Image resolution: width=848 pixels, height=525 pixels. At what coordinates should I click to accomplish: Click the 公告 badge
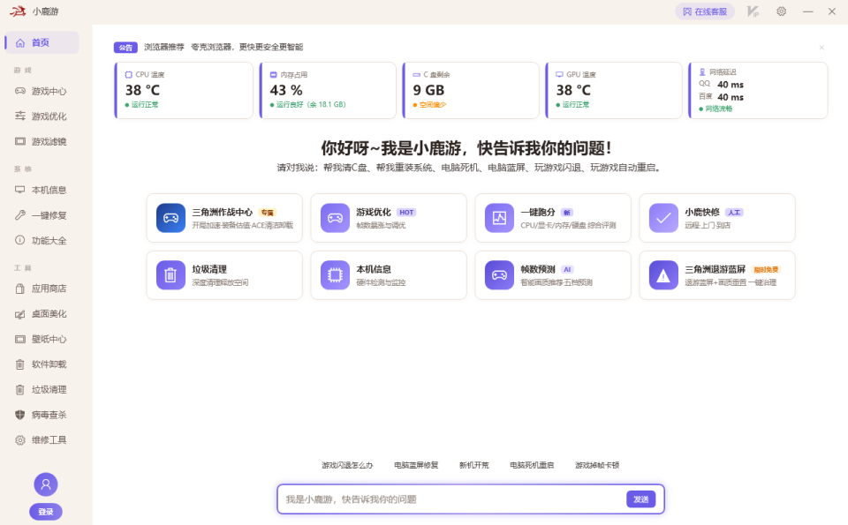[125, 48]
